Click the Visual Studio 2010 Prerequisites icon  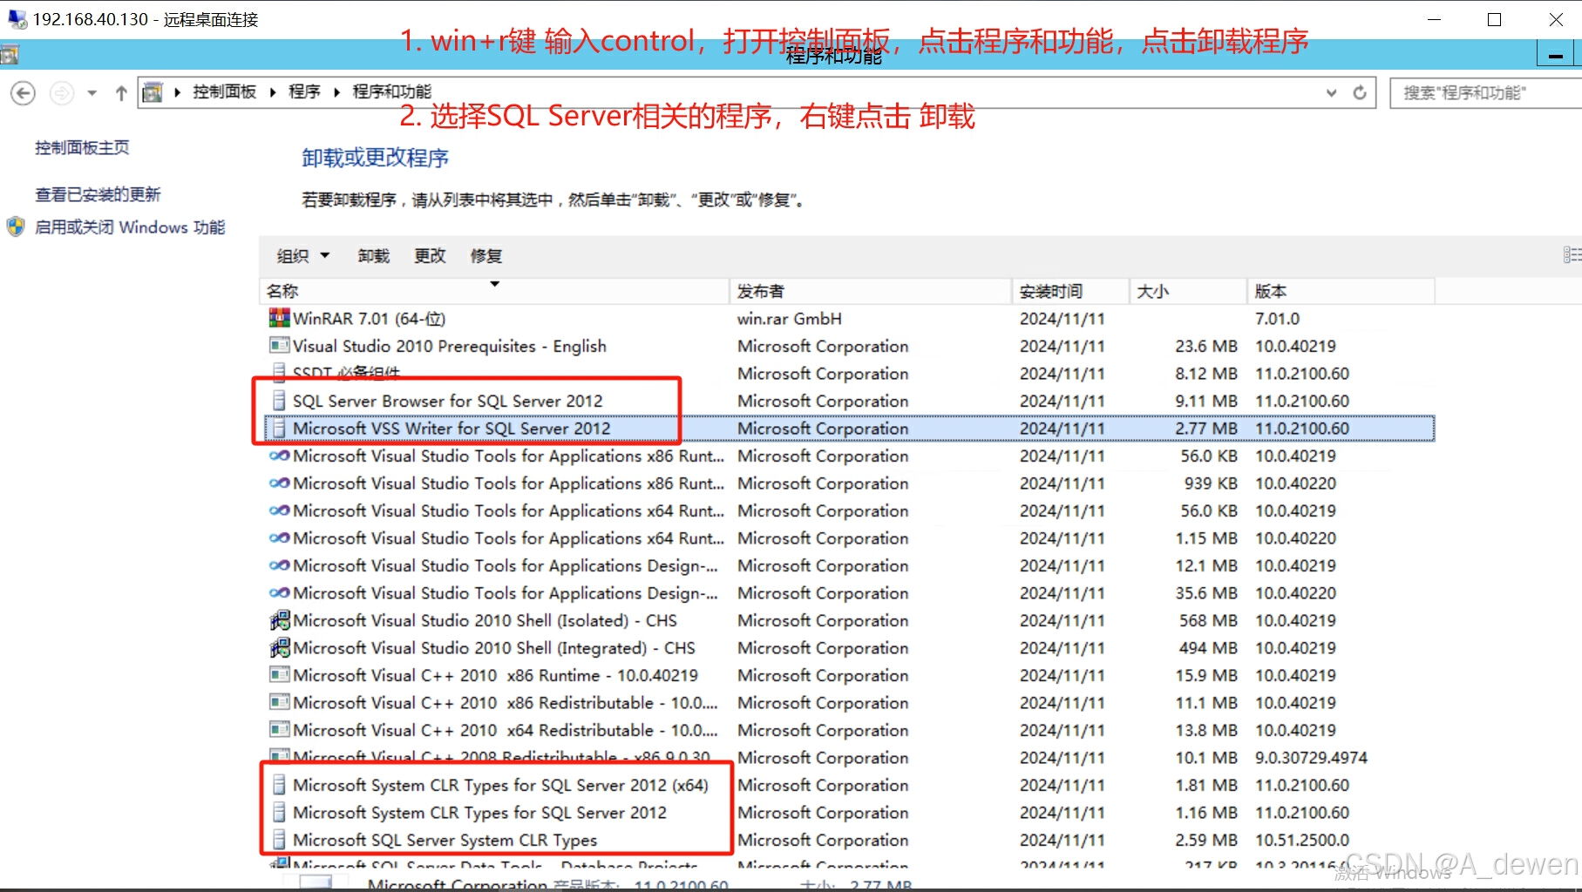pyautogui.click(x=279, y=346)
